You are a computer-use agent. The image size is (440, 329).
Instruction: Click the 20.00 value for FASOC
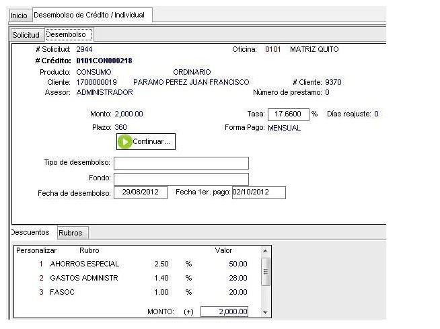[238, 292]
